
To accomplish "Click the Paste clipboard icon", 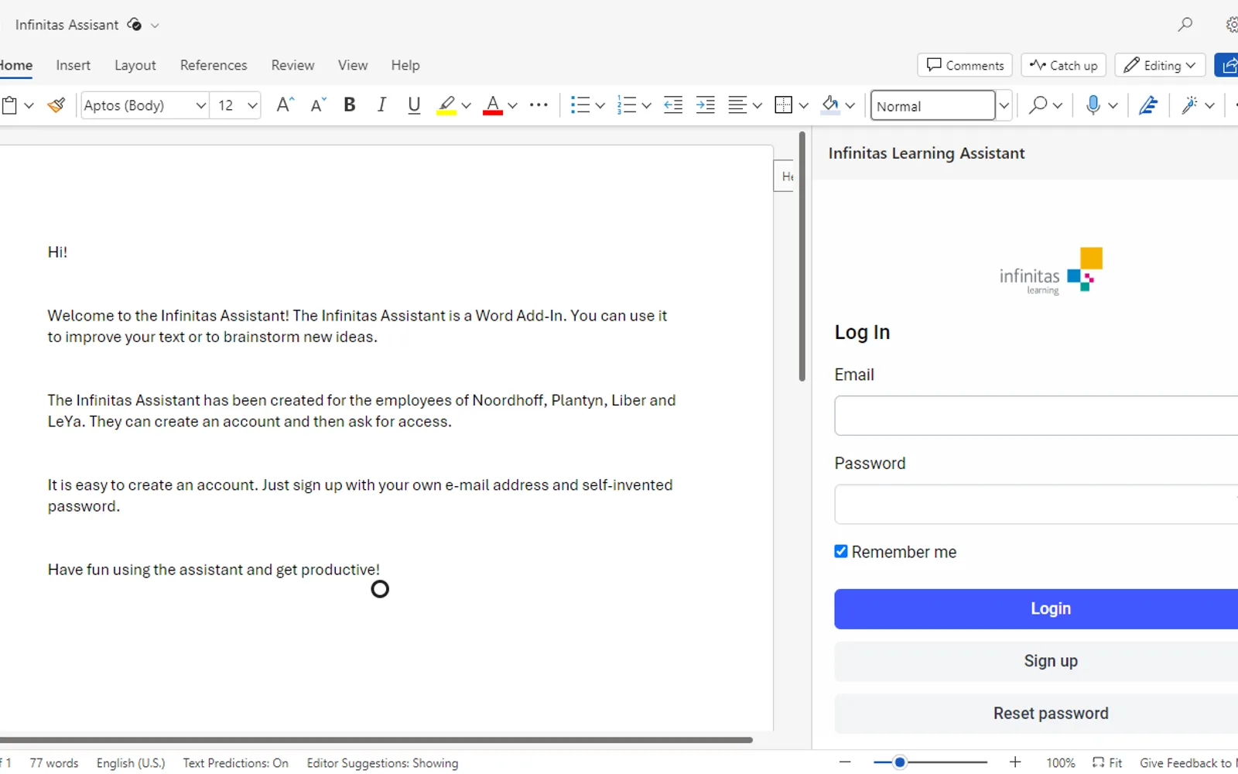I will click(9, 105).
